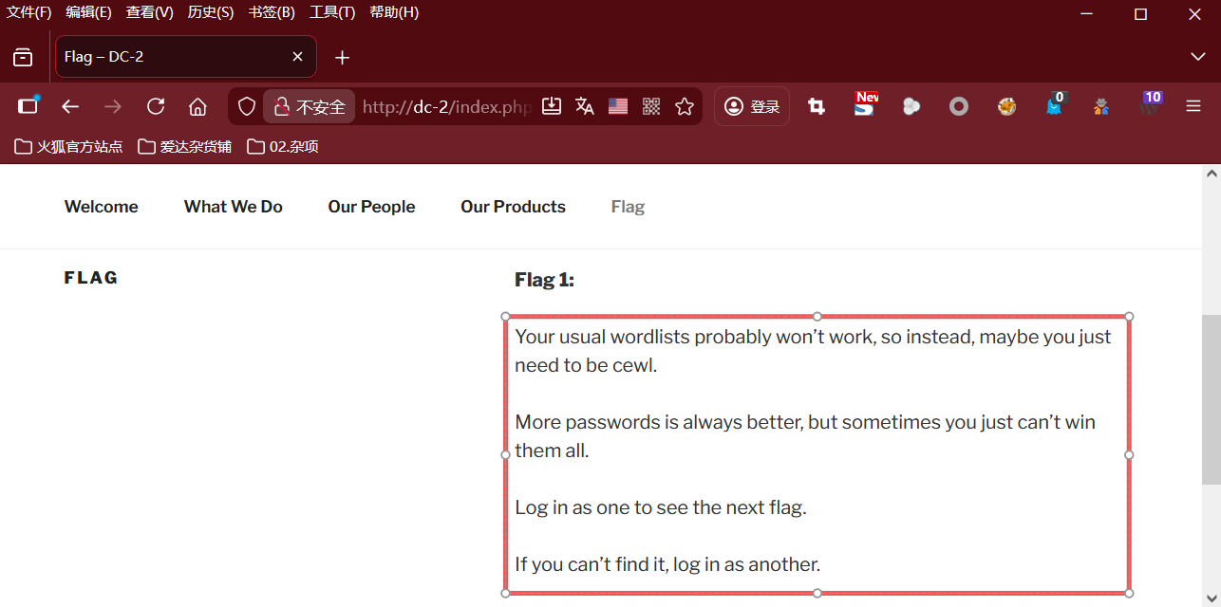Viewport: 1221px width, 607px height.
Task: Open the 书签(B) menu
Action: 272,12
